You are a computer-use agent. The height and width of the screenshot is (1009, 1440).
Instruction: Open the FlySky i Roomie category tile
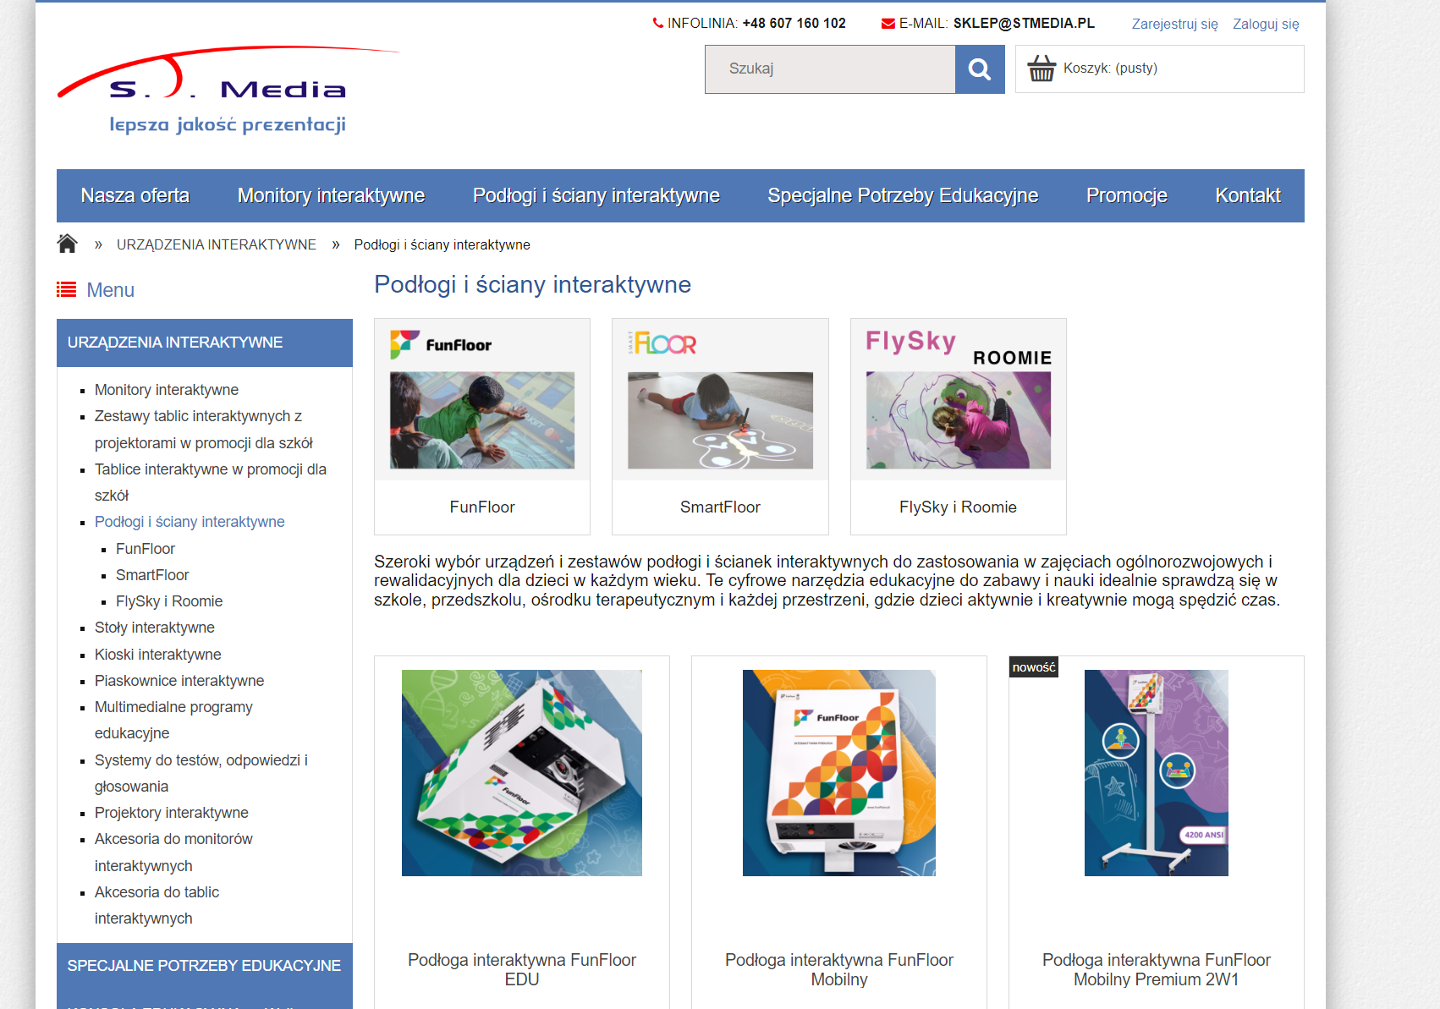(959, 426)
